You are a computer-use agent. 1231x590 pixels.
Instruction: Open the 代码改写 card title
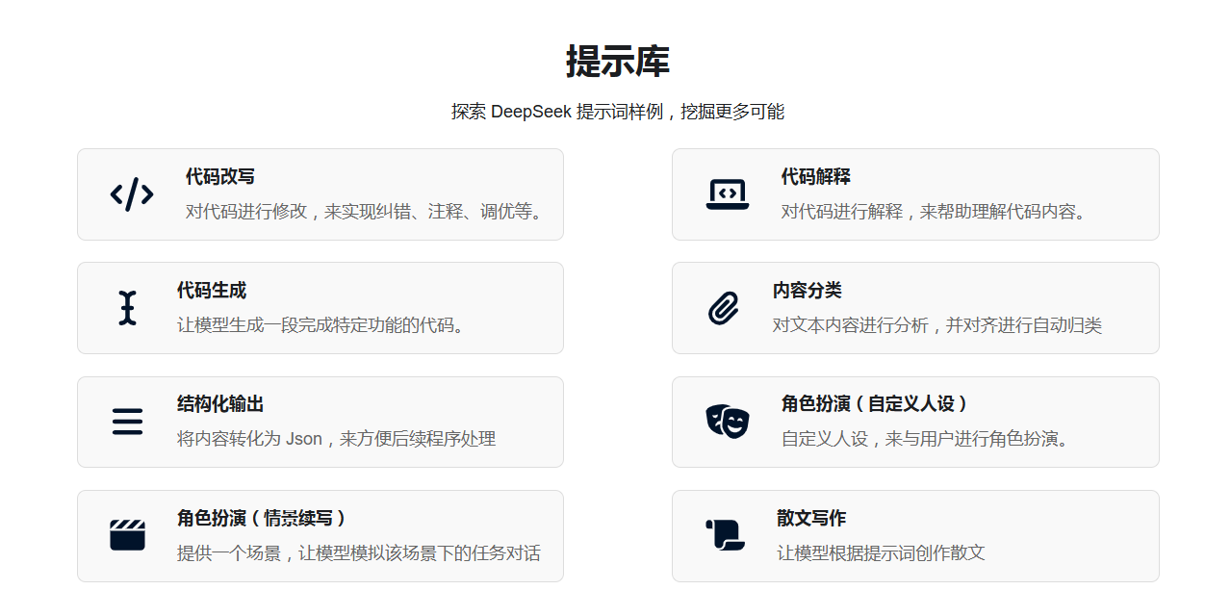[220, 177]
